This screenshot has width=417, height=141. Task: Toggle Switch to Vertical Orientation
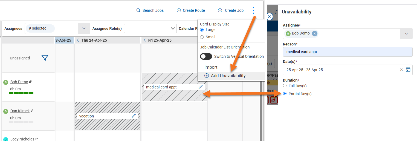point(206,56)
